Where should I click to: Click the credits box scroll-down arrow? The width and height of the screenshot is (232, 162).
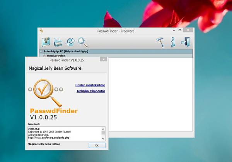click(103, 139)
